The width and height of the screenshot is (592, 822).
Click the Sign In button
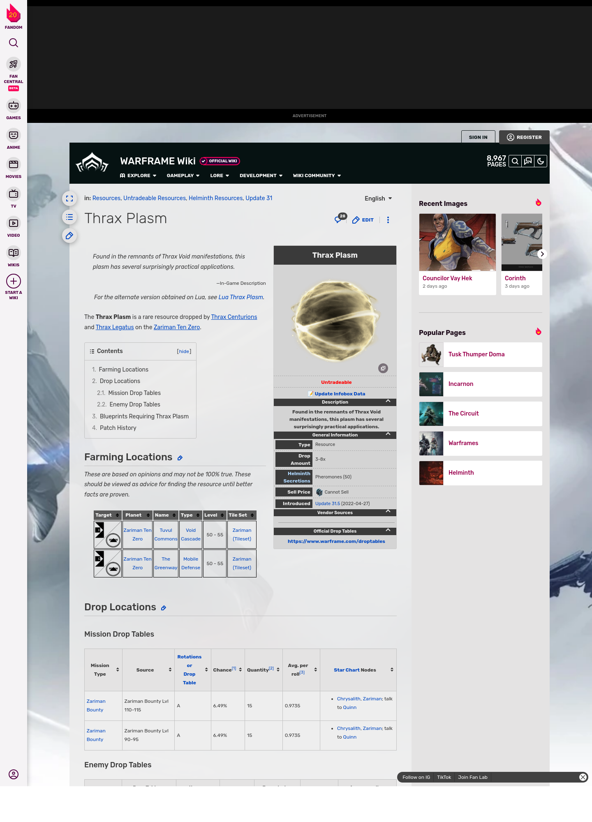pos(478,137)
